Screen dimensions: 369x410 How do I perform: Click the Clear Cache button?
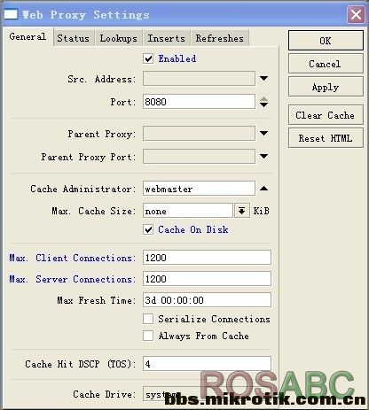(x=326, y=115)
